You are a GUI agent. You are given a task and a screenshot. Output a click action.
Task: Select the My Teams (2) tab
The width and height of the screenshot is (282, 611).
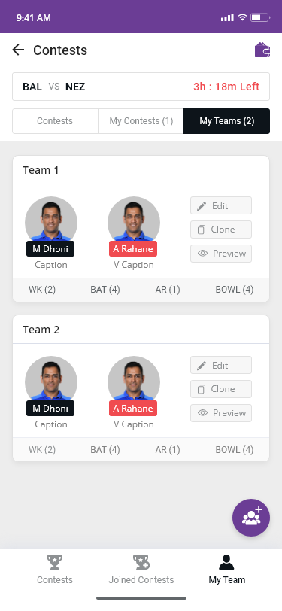point(226,121)
